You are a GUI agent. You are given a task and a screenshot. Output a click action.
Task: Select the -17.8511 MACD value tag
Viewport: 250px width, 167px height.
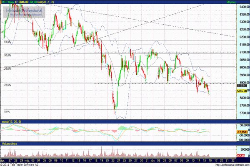[x=242, y=132]
